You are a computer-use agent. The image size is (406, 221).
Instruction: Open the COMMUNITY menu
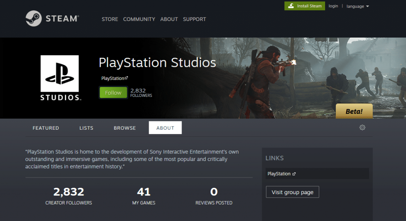pos(139,19)
